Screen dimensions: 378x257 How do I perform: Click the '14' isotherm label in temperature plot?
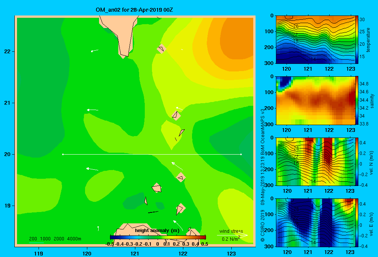313,59
